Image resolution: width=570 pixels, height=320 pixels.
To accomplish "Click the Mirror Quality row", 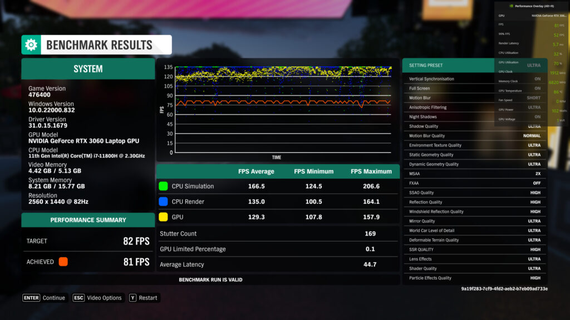I will pos(475,221).
